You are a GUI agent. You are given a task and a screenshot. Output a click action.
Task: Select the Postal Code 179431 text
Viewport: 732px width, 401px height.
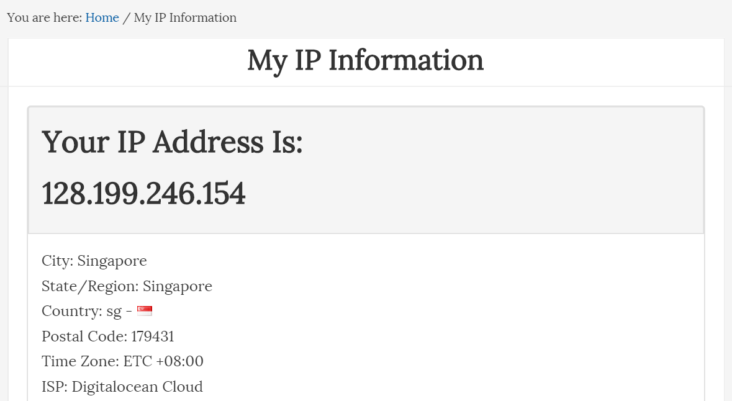click(x=108, y=336)
